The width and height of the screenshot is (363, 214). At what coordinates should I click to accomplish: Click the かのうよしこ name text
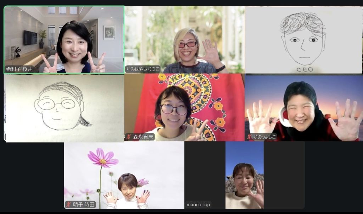(264, 137)
